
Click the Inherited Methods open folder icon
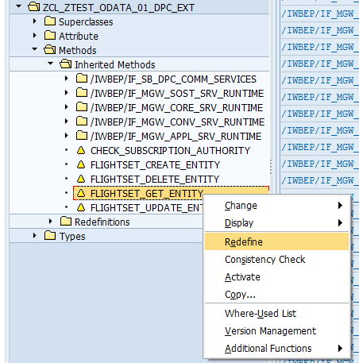point(66,64)
